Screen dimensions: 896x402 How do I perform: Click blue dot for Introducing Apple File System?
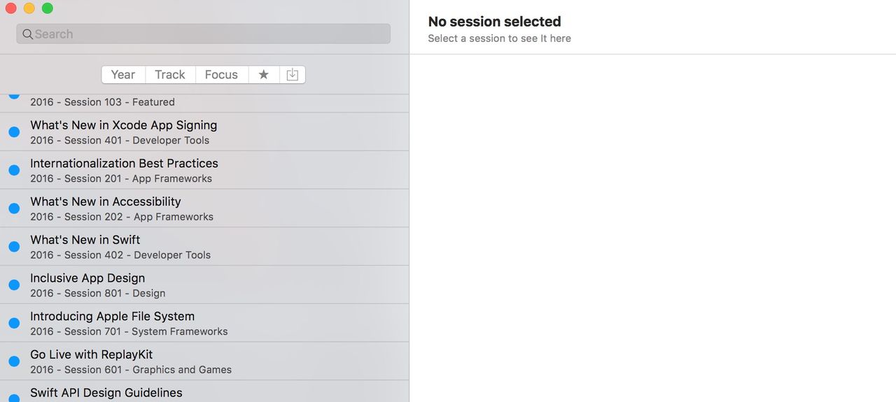pyautogui.click(x=14, y=323)
